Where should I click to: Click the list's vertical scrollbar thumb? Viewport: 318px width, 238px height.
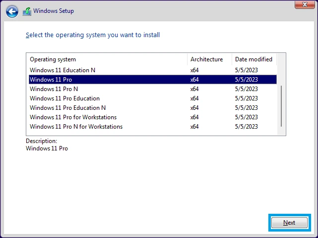point(281,106)
